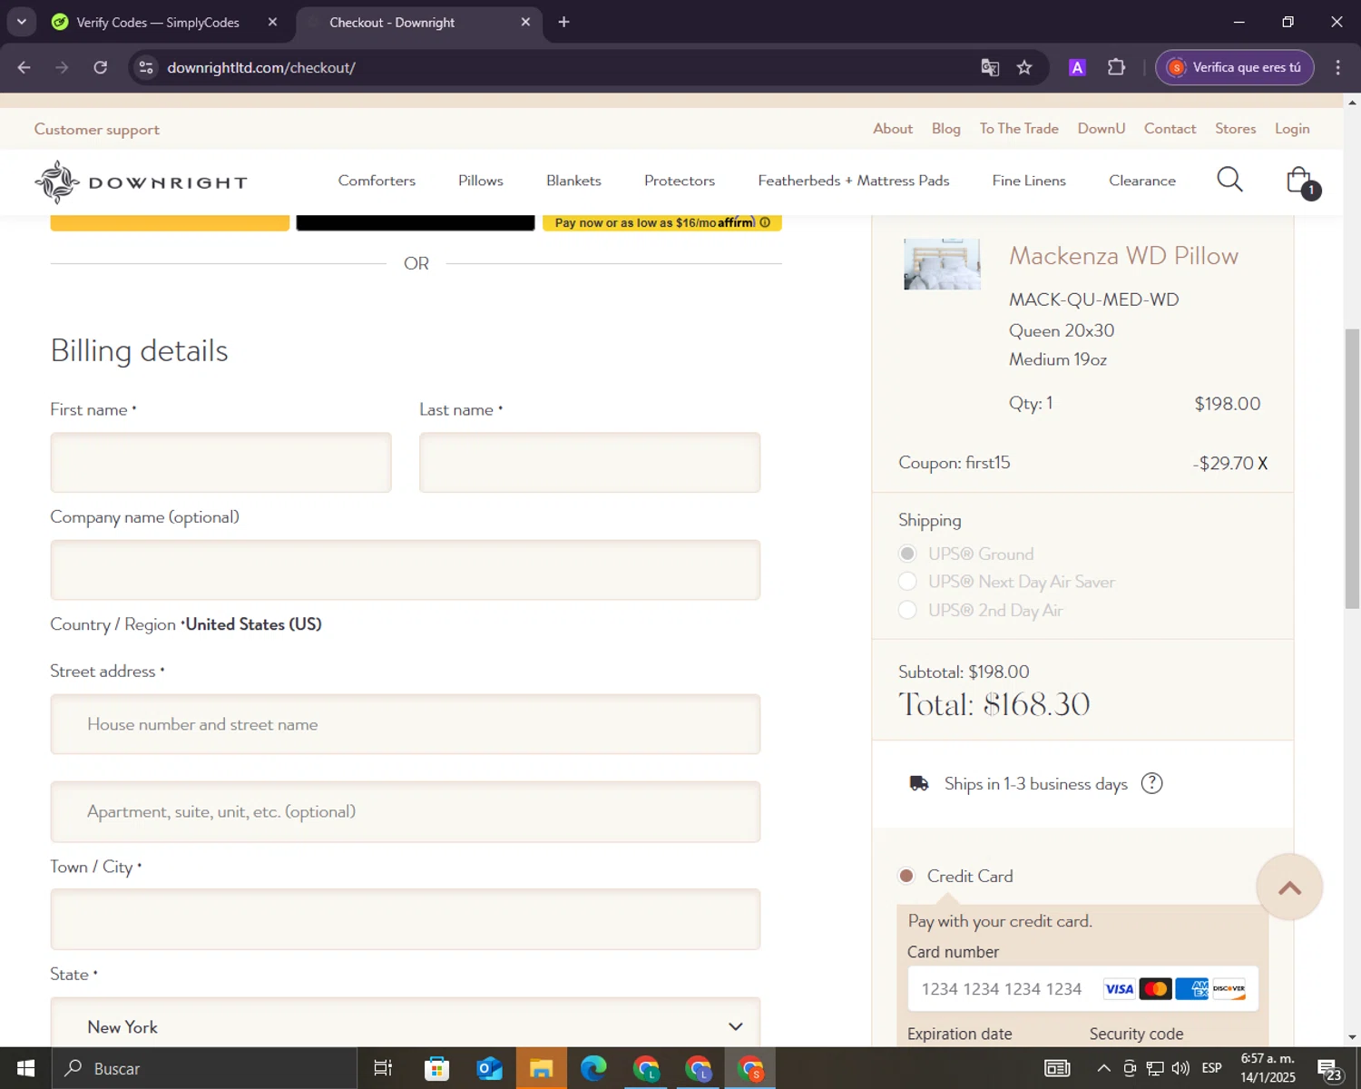Image resolution: width=1361 pixels, height=1089 pixels.
Task: Click the Downright logo
Action: pos(141,182)
